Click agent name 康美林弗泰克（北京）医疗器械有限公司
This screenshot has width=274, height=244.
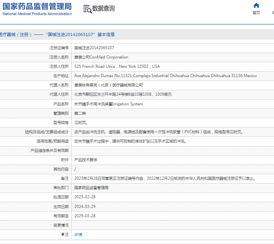click(108, 85)
